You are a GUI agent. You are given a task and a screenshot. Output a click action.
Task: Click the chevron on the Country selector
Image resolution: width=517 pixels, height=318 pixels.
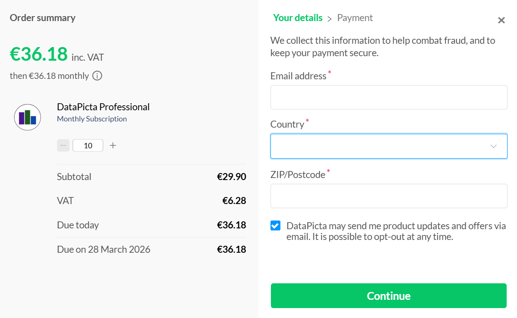click(x=493, y=146)
